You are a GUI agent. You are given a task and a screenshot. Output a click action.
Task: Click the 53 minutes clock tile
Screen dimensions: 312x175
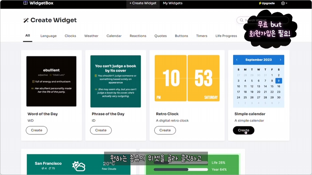[204, 78]
